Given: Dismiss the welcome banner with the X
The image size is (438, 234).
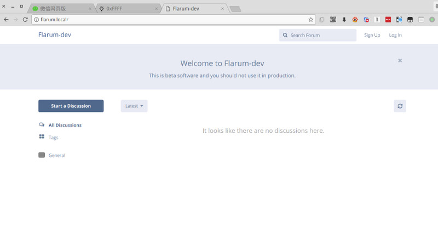Looking at the screenshot, I should pos(400,61).
